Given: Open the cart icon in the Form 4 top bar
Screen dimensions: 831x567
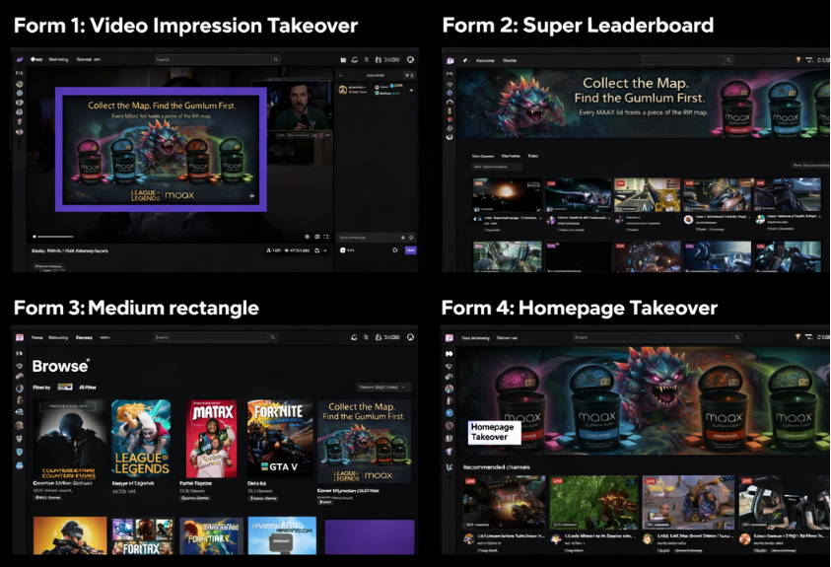Looking at the screenshot, I should [x=808, y=337].
